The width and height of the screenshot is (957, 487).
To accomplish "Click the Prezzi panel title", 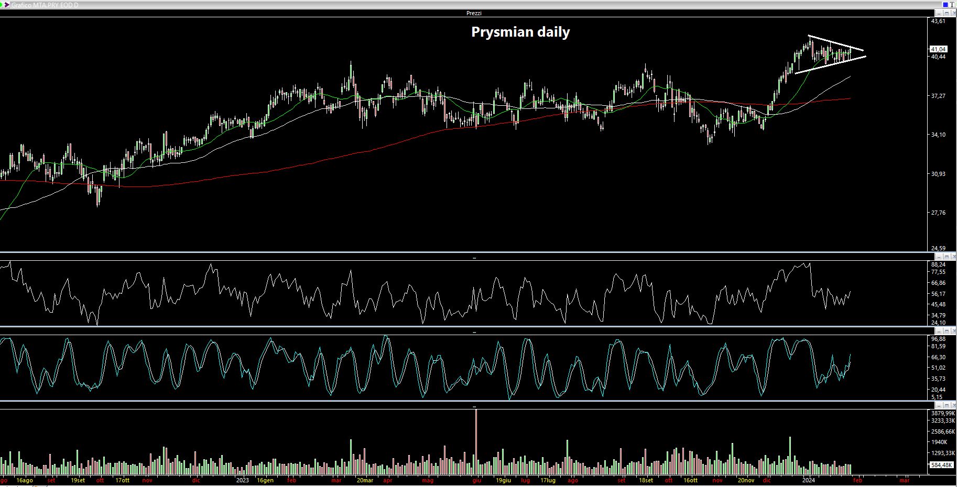I will click(474, 13).
